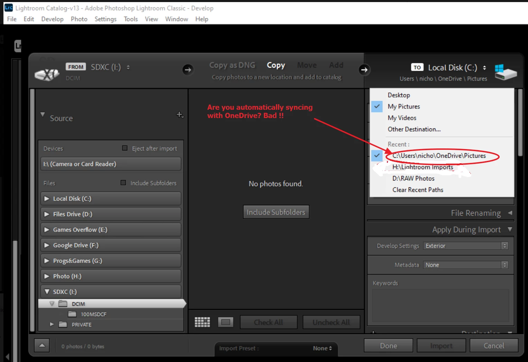The width and height of the screenshot is (528, 362).
Task: Click Clear Recent Paths
Action: pos(418,190)
